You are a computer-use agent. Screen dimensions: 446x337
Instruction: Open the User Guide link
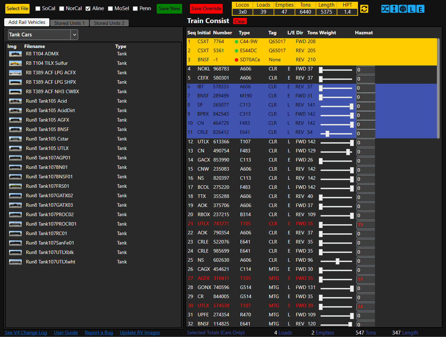(66, 333)
